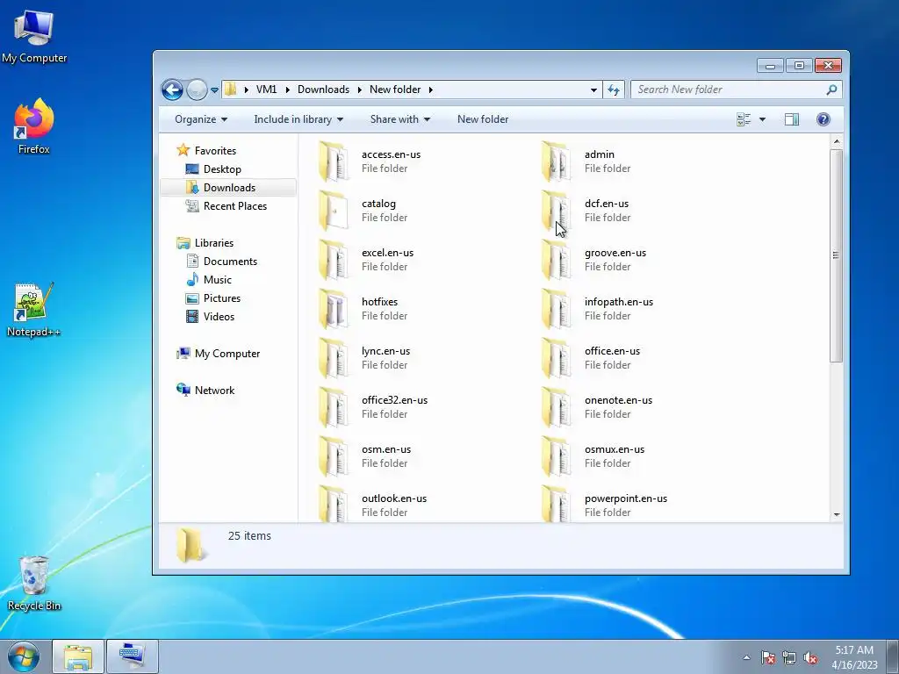This screenshot has width=899, height=674.
Task: Open the view options dropdown arrow
Action: point(763,119)
